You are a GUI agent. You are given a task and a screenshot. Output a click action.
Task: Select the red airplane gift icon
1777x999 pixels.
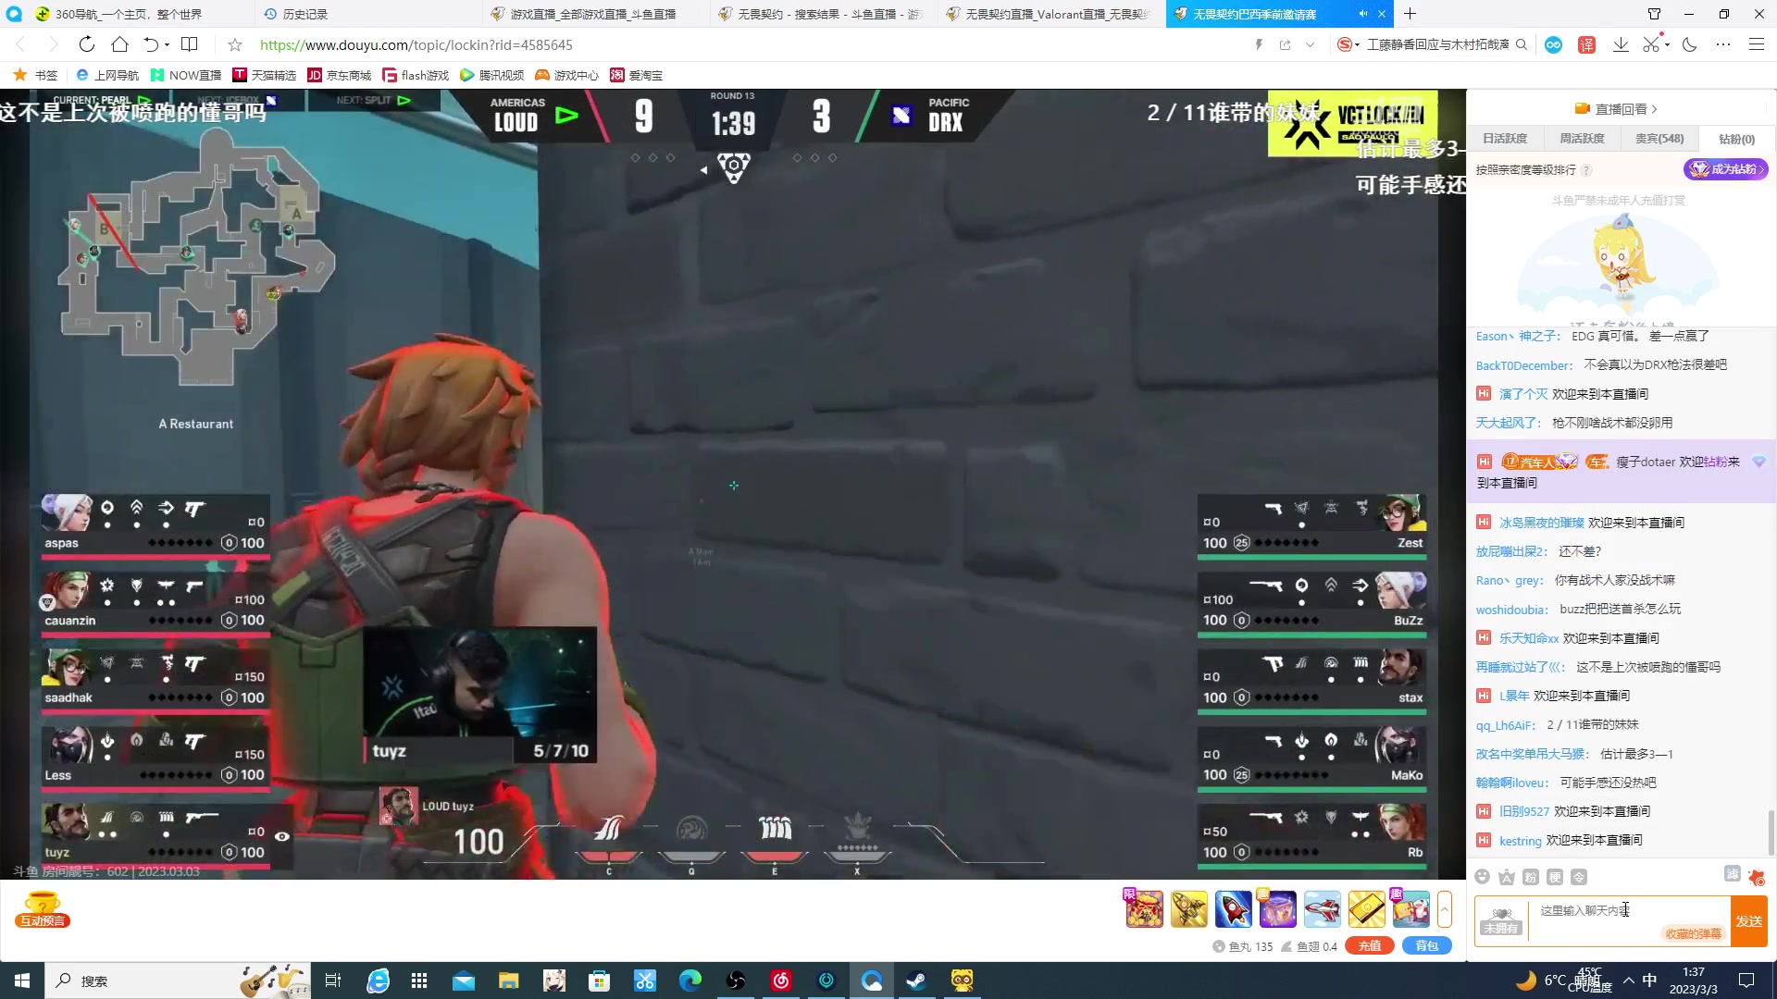click(x=1323, y=909)
